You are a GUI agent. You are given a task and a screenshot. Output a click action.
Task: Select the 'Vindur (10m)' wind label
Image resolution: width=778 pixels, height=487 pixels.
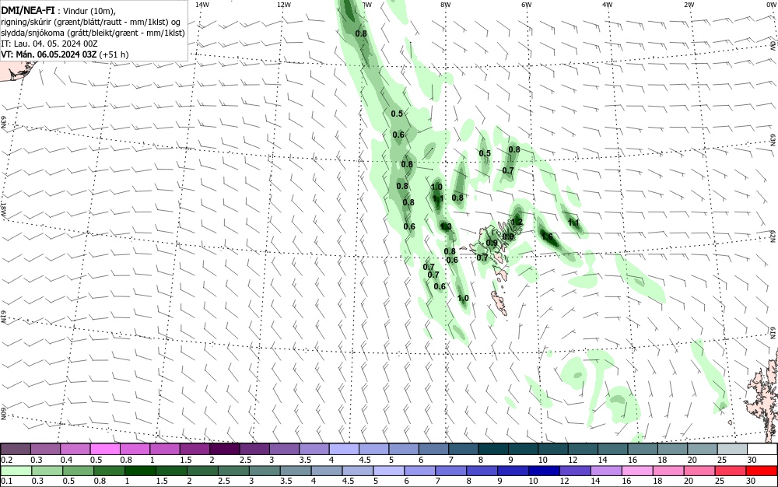click(89, 9)
